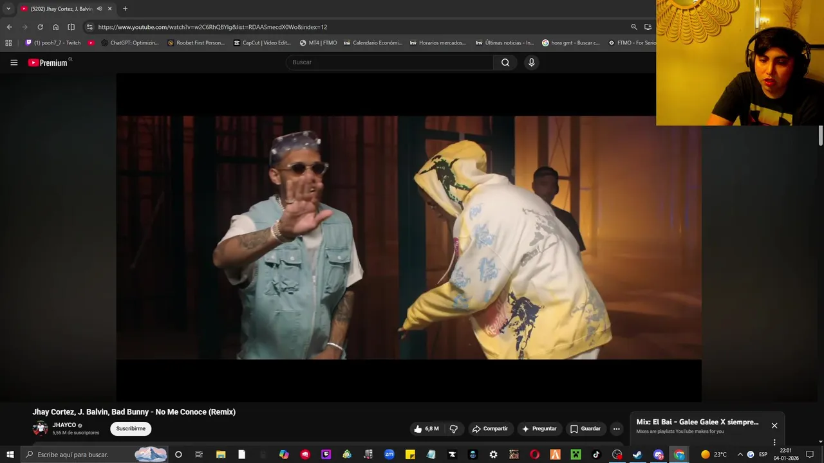This screenshot has height=463, width=824.
Task: Click the YouTube Buscar search field
Action: point(389,62)
